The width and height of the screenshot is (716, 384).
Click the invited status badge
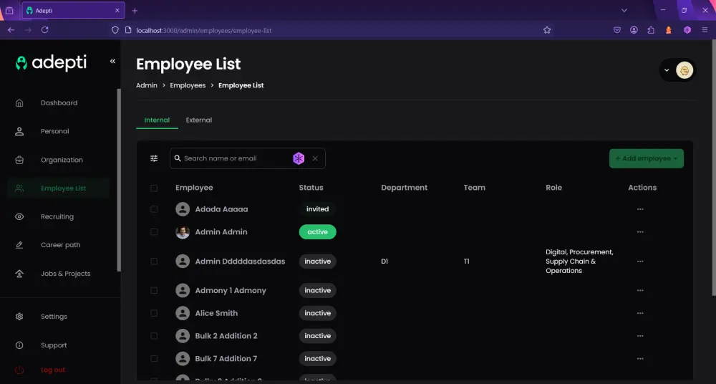coord(317,209)
